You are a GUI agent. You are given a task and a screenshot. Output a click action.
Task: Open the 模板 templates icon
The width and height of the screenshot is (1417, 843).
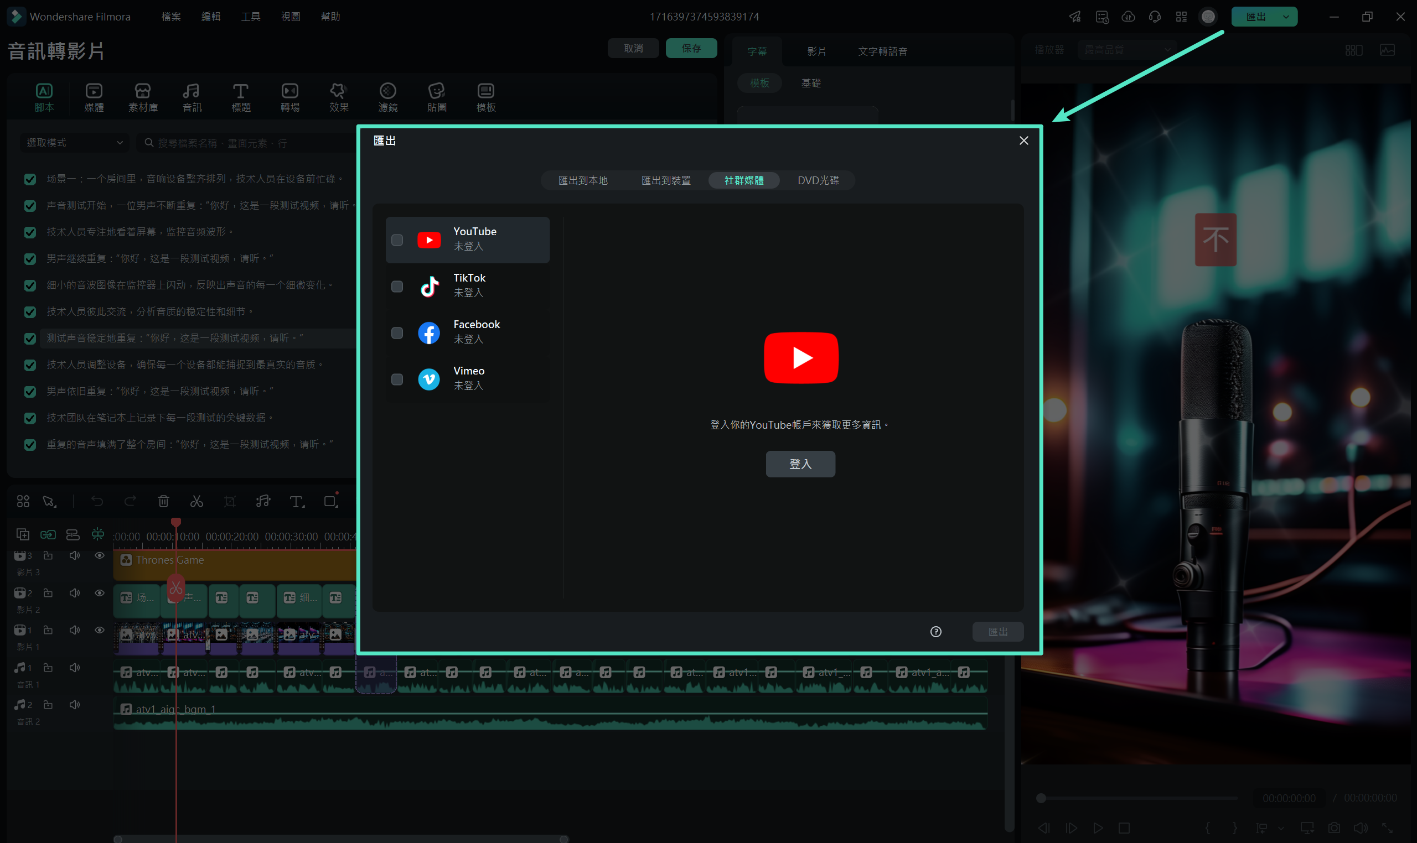coord(486,97)
